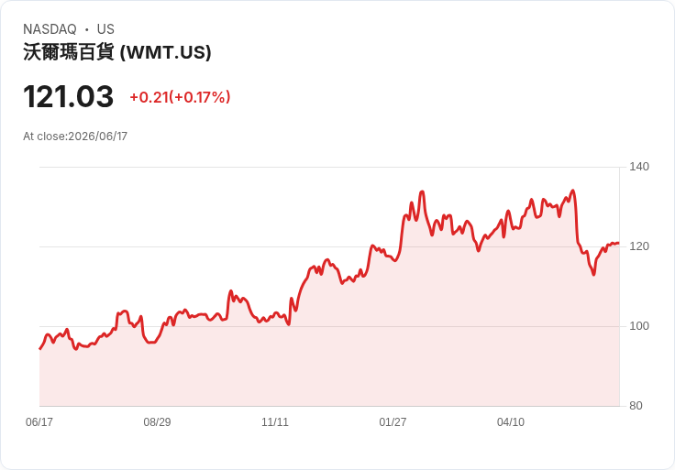This screenshot has height=470, width=675.
Task: Click the 140 price axis label
Action: [x=639, y=167]
